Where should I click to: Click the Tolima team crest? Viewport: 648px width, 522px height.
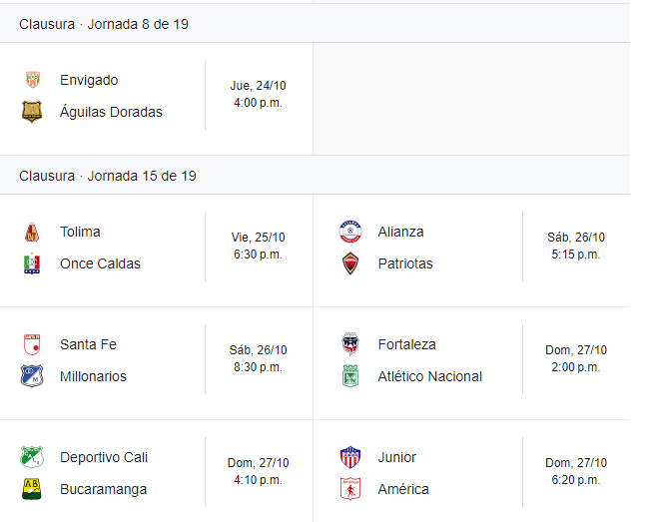tap(32, 232)
